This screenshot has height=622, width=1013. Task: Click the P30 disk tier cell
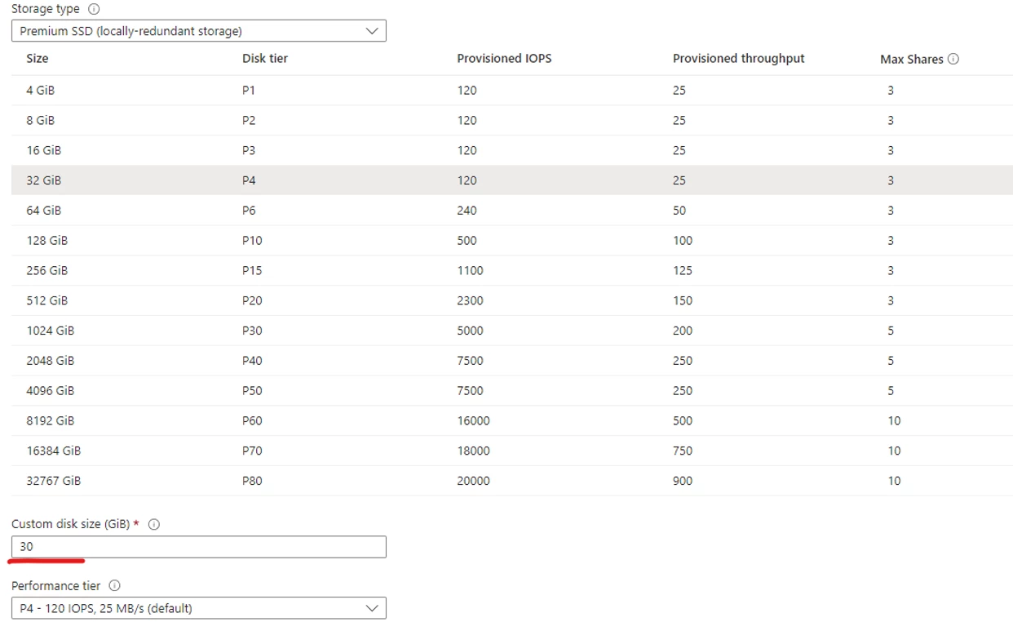tap(252, 331)
